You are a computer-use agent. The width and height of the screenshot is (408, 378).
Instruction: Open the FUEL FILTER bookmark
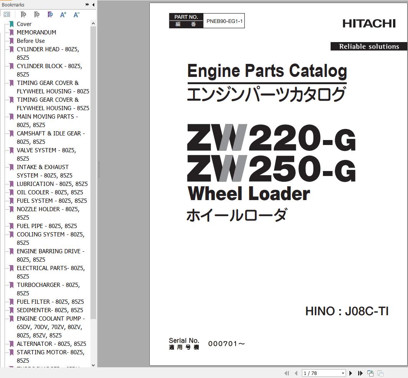click(x=50, y=301)
